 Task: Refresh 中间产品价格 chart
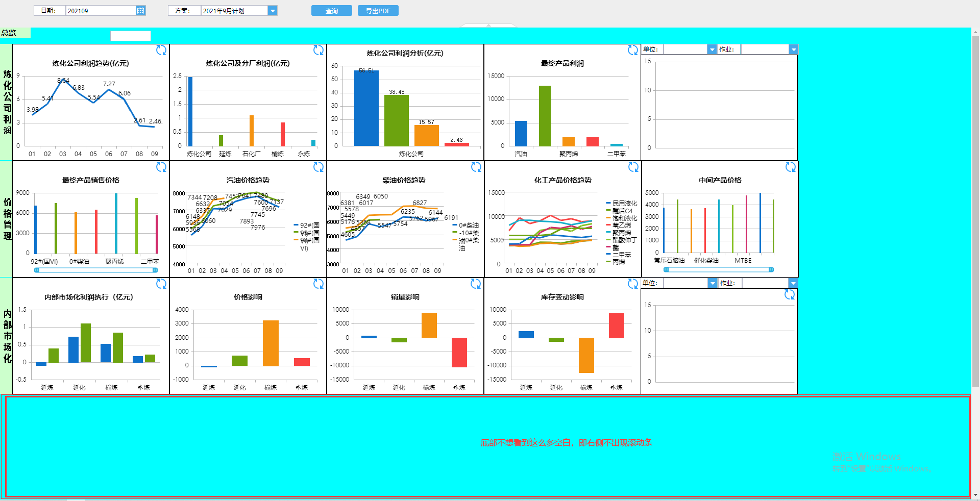pyautogui.click(x=791, y=167)
